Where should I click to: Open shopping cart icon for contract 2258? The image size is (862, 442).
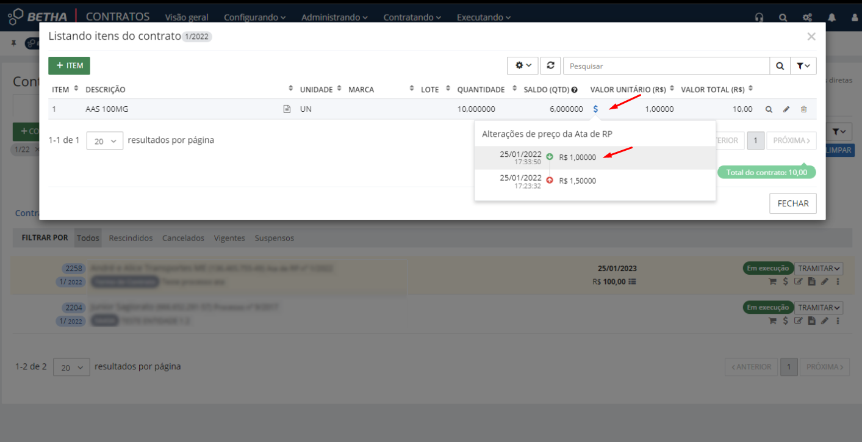click(x=772, y=281)
